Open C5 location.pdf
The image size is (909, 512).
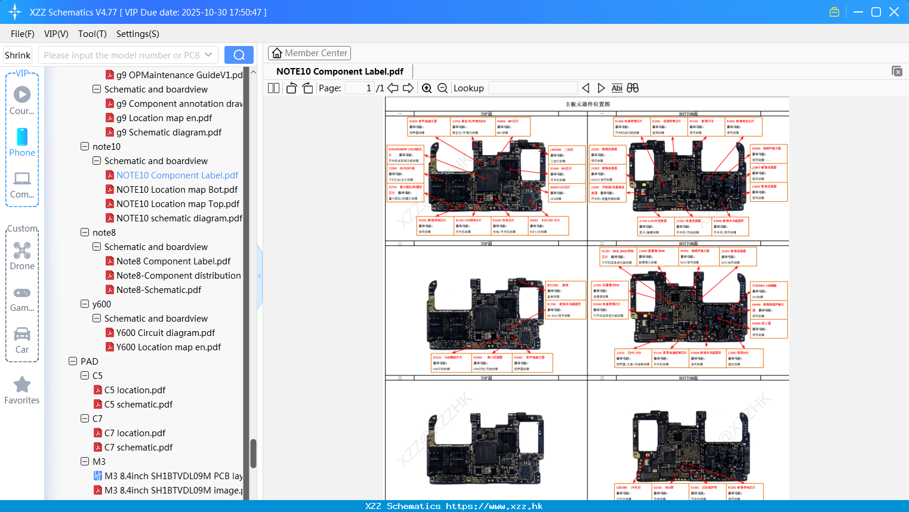click(x=135, y=390)
